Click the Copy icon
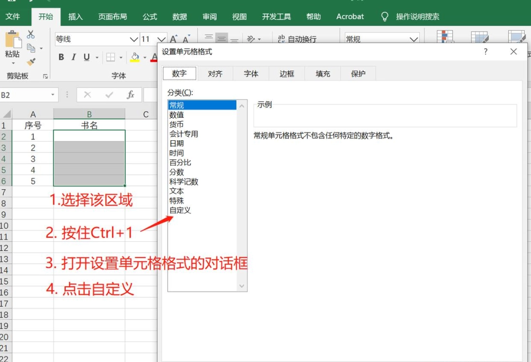531x362 pixels. (31, 49)
